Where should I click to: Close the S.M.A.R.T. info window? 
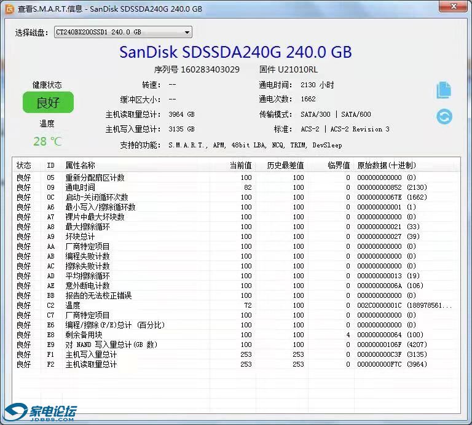[x=453, y=6]
